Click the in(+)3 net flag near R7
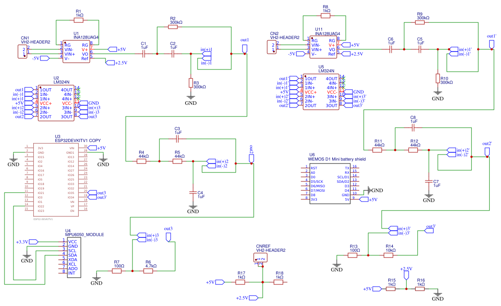Image resolution: width=501 pixels, height=306 pixels. [x=141, y=235]
